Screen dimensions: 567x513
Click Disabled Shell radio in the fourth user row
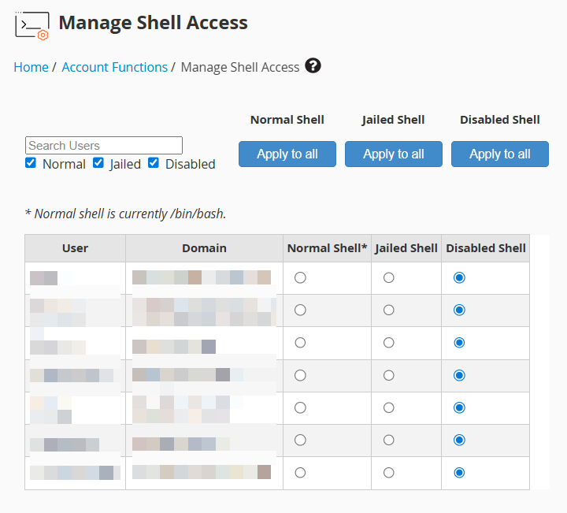[459, 376]
